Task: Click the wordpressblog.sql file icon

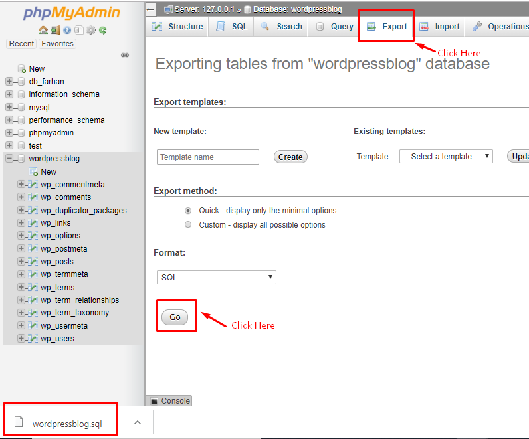Action: (x=19, y=422)
